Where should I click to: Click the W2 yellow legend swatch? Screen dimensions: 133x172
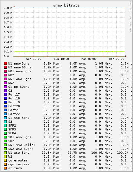click(5, 156)
